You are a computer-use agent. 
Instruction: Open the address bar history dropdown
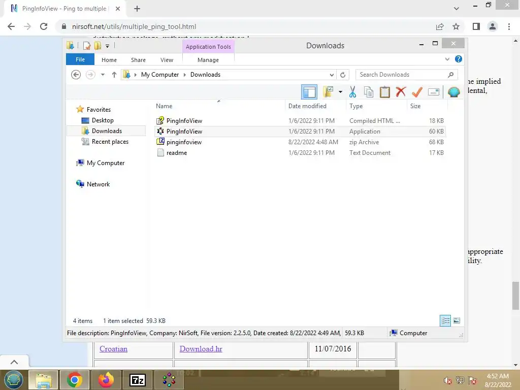[331, 75]
